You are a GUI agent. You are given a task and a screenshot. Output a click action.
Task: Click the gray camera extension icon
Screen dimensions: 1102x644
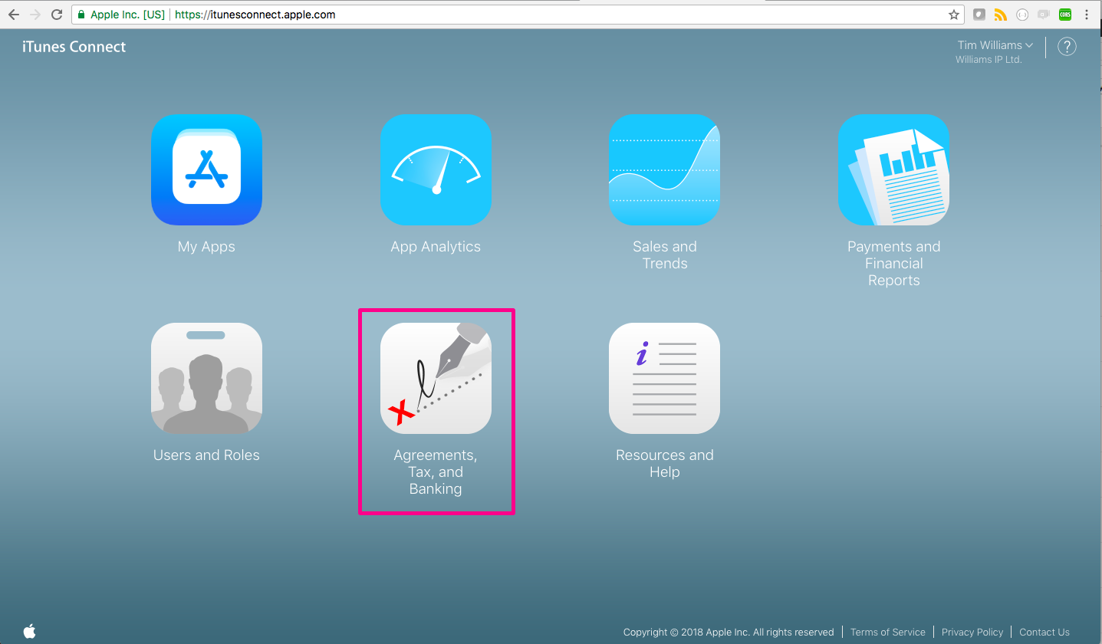[1043, 15]
